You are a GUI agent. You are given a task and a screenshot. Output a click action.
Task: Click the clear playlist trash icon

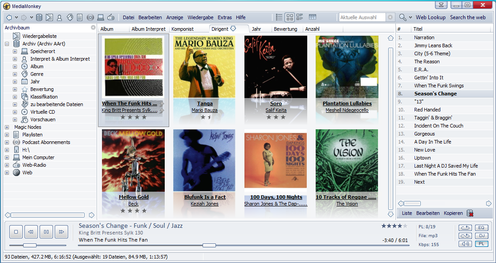pyautogui.click(x=470, y=213)
